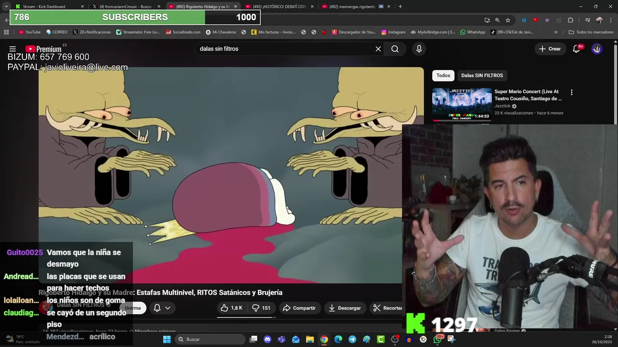Image resolution: width=618 pixels, height=347 pixels.
Task: Clear the search text with X
Action: pos(378,49)
